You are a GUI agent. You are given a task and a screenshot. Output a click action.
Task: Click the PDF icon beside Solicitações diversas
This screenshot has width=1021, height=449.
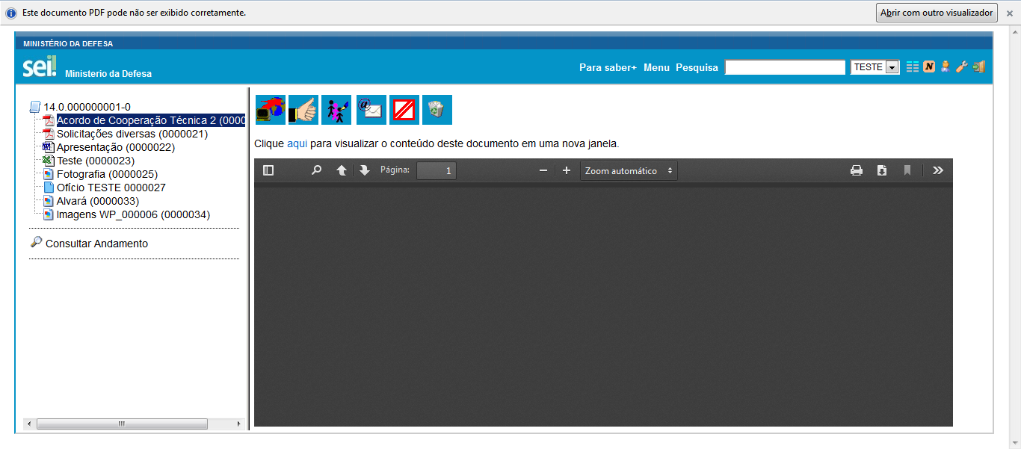pyautogui.click(x=49, y=134)
